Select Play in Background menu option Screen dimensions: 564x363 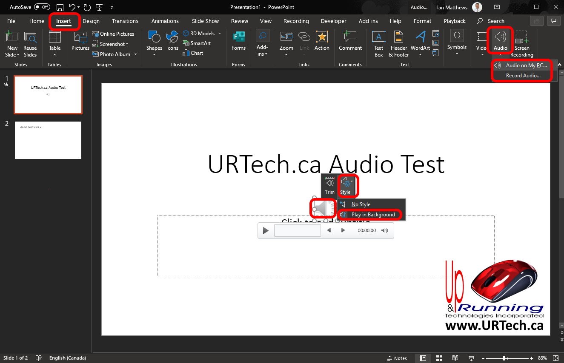[373, 215]
